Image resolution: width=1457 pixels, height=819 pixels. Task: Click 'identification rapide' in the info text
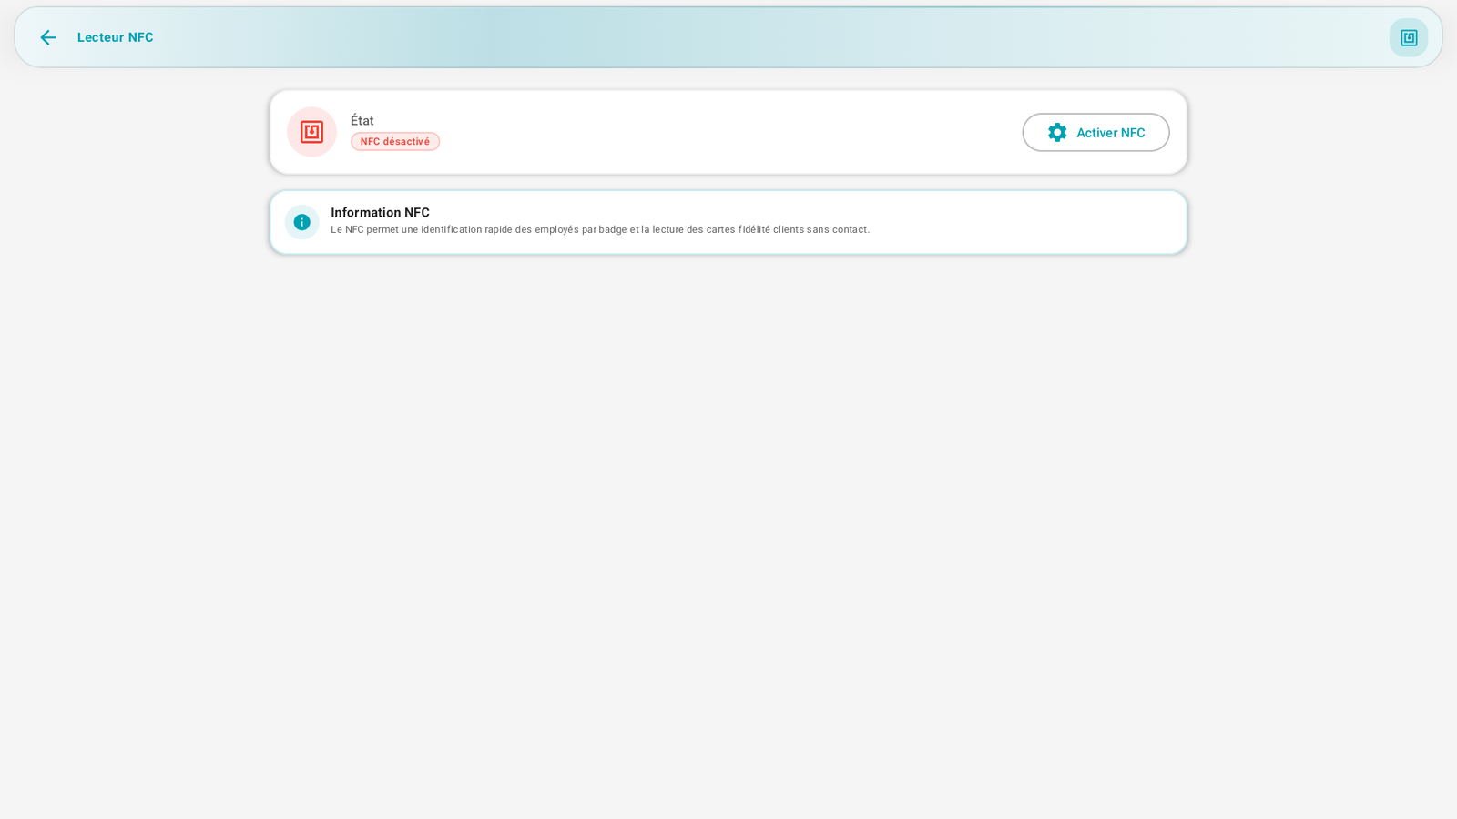click(x=467, y=229)
